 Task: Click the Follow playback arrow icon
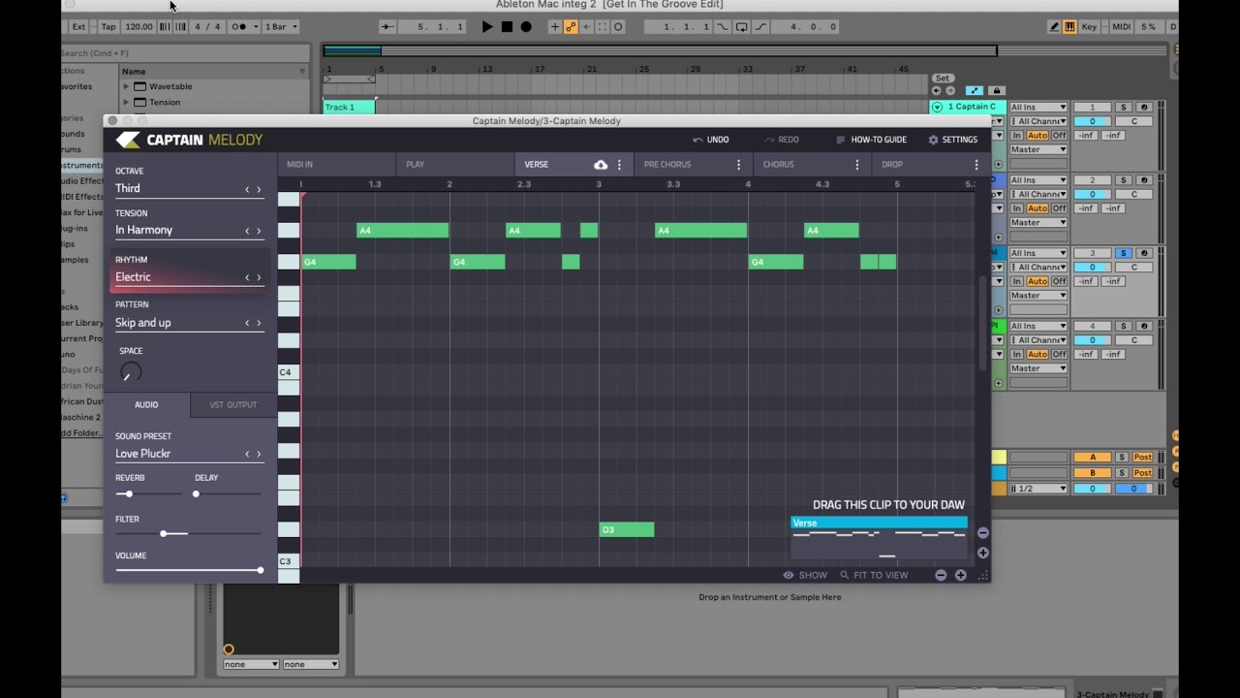tap(387, 26)
